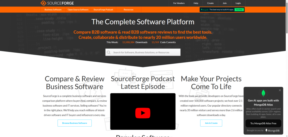Click Compare & Review Business Software heading

(75, 83)
